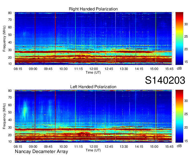Click Frequency (MHz) axis label of right-handed plot

coord(4,38)
